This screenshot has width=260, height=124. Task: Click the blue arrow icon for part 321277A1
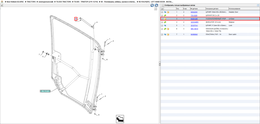[165, 26]
